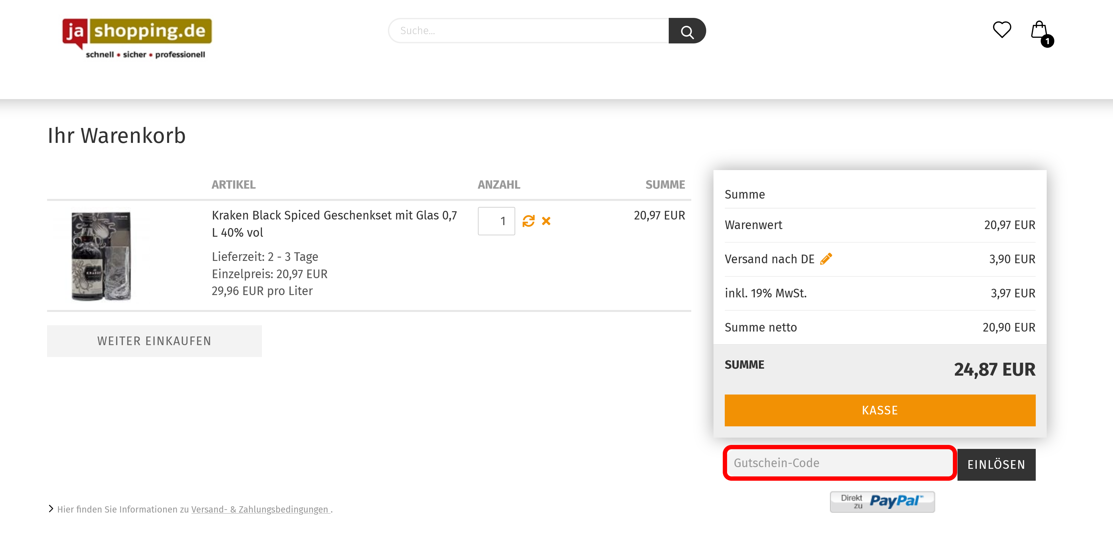Screen dimensions: 1113x552
Task: Click the quantity input box
Action: [x=496, y=221]
